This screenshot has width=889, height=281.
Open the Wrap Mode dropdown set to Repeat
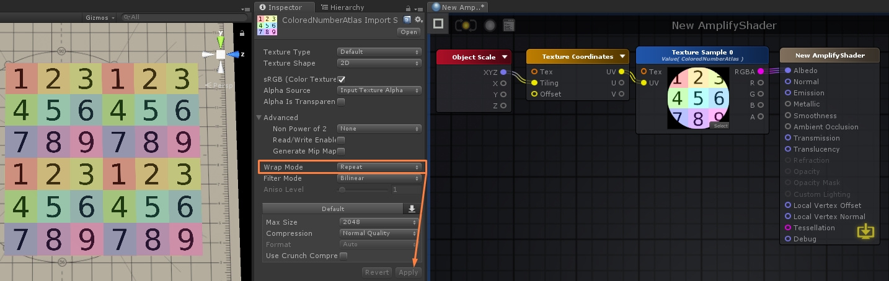pyautogui.click(x=379, y=167)
